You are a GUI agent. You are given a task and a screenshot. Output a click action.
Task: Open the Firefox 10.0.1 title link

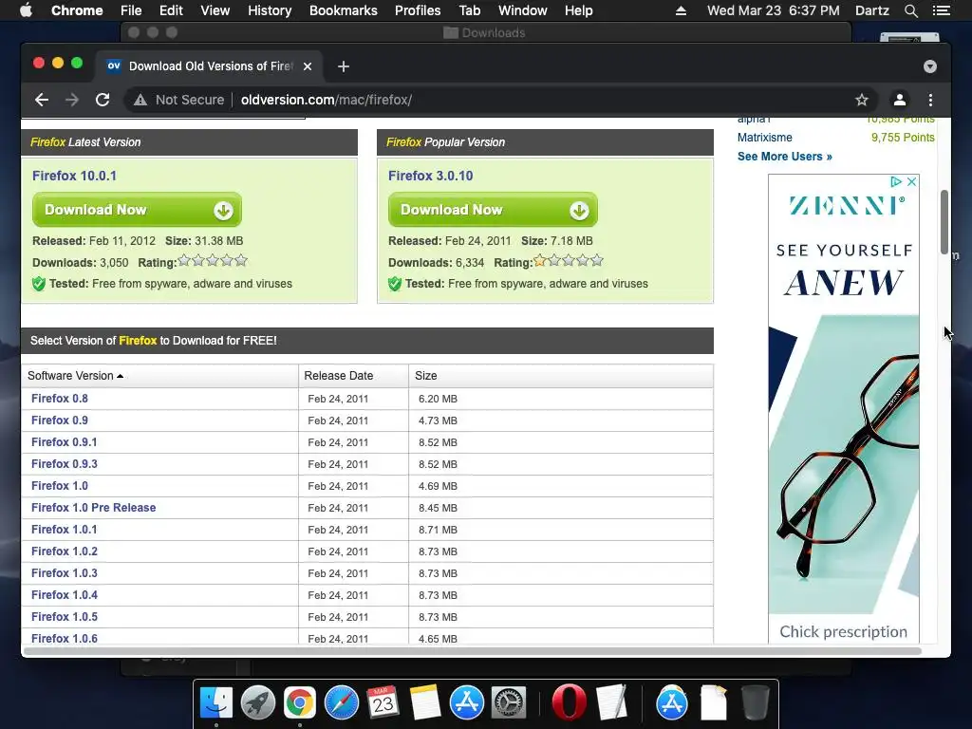(74, 176)
